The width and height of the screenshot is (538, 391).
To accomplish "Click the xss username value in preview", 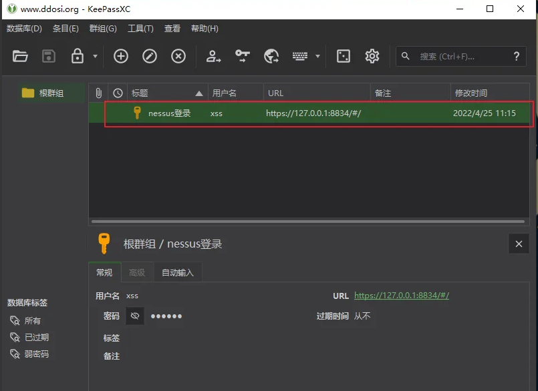I will [x=132, y=296].
